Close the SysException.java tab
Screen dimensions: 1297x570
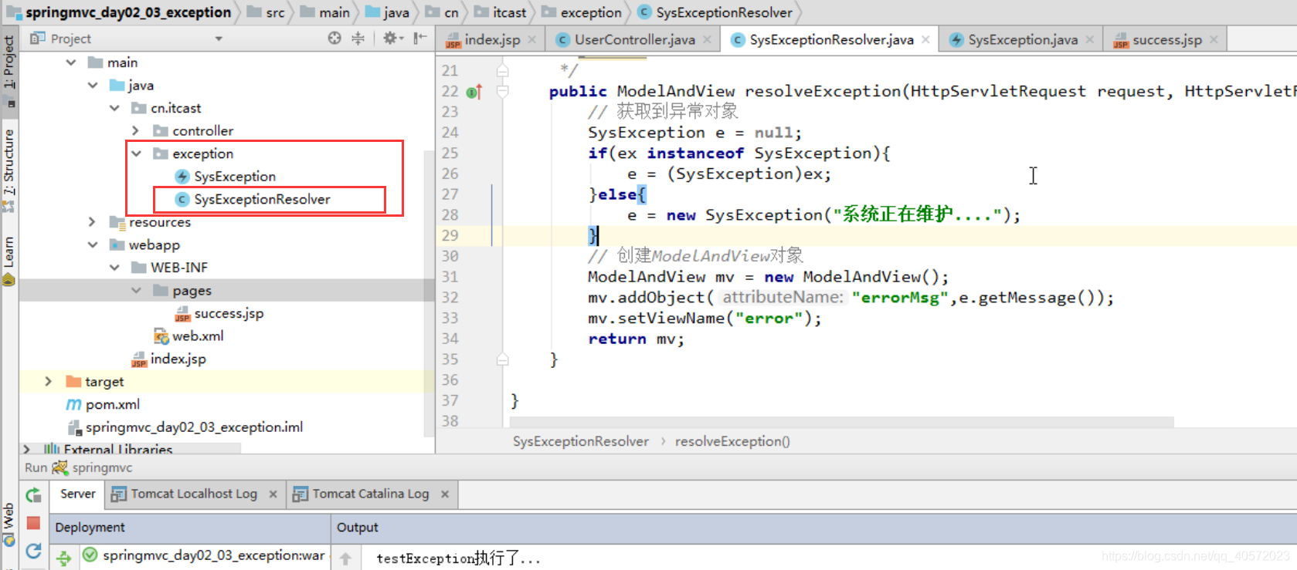point(1089,39)
